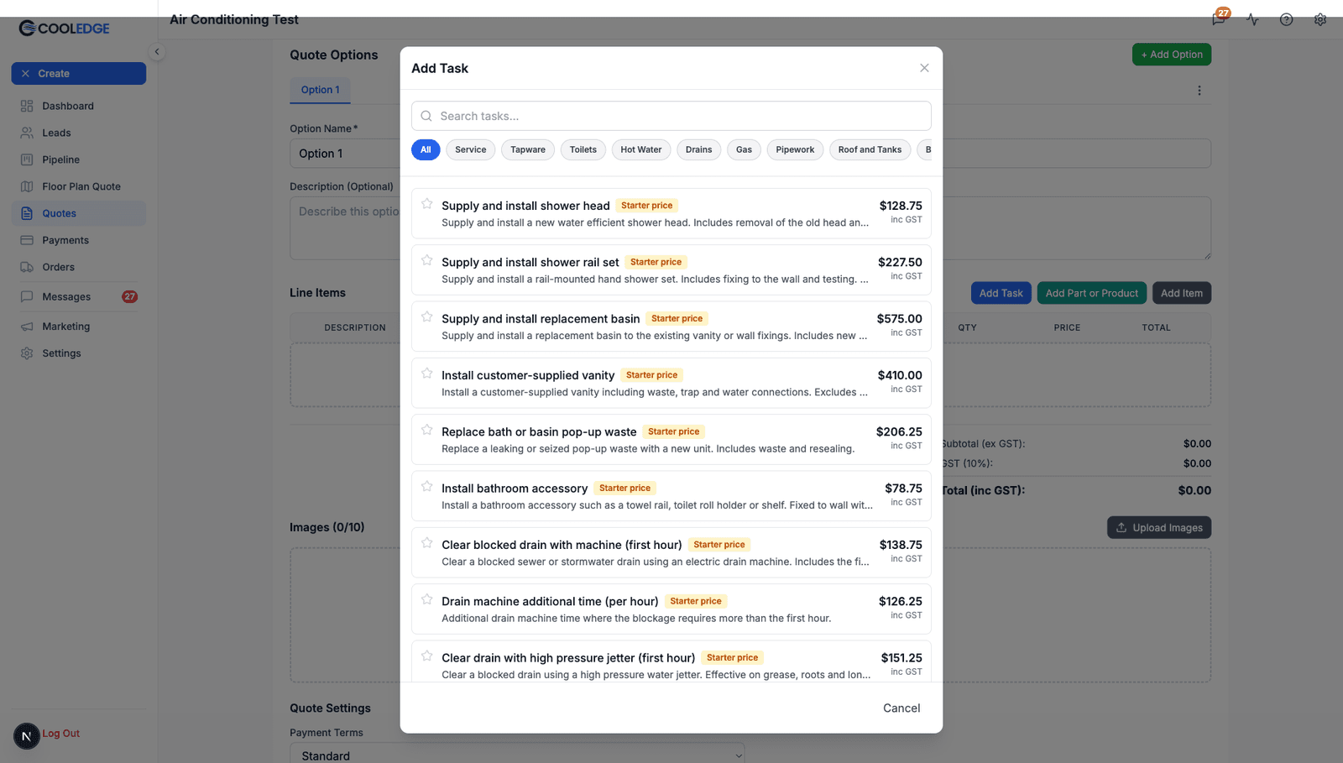Favorite the Install bathroom accessory task

tap(427, 486)
